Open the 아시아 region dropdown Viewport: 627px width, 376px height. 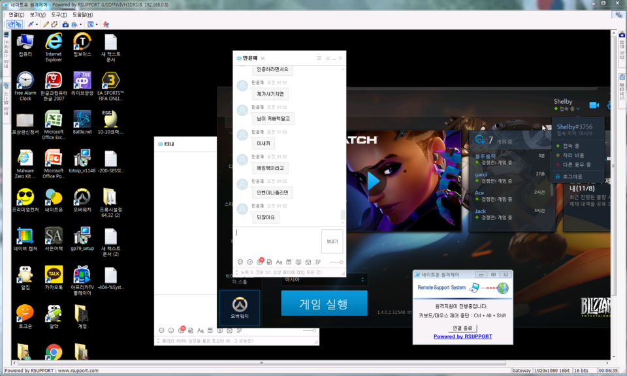pos(323,279)
